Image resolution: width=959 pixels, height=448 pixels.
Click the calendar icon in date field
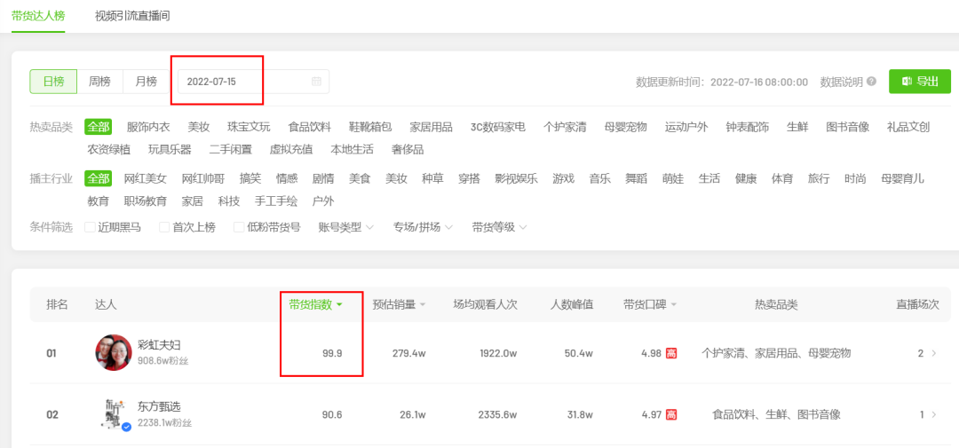316,82
